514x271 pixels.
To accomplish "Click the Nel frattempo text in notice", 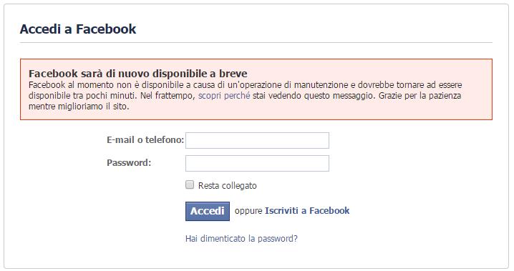I will click(x=168, y=96).
